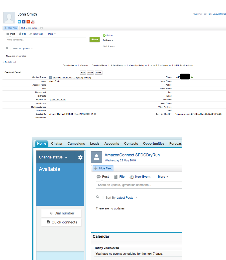Choose File in home feed publisher
This screenshot has height=260, width=226.
(119, 177)
